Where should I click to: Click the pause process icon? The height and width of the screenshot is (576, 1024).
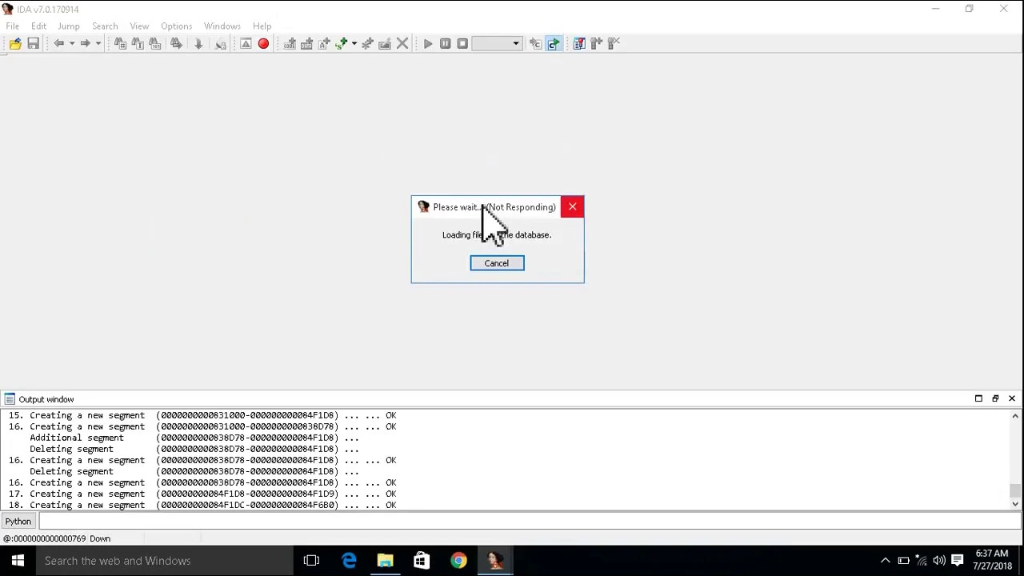pyautogui.click(x=445, y=44)
